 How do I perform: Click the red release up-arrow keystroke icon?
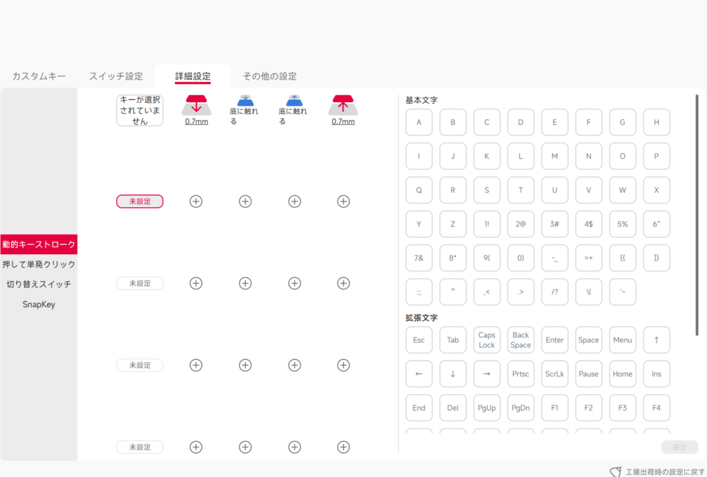click(343, 105)
